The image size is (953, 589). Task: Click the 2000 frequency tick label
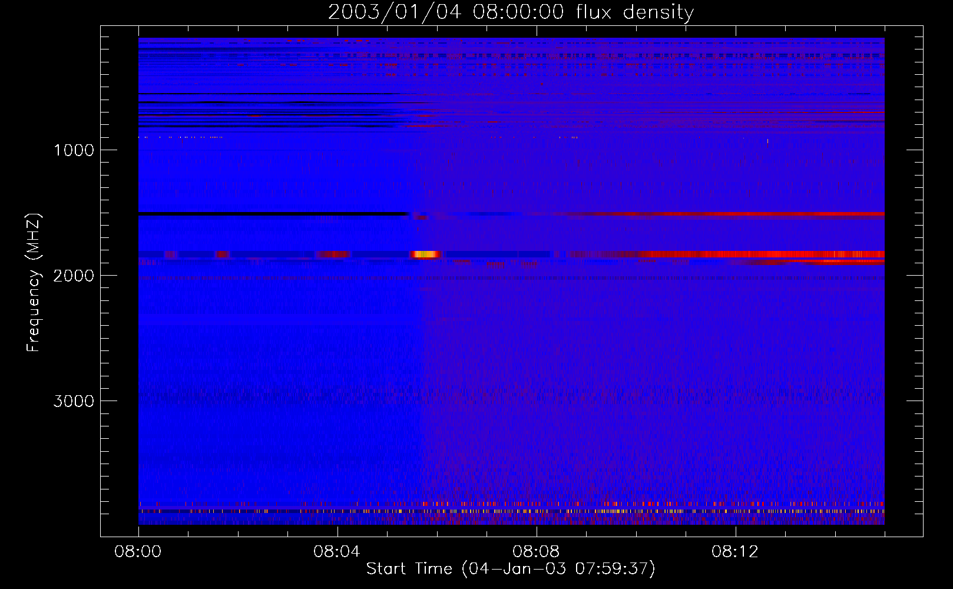point(74,276)
